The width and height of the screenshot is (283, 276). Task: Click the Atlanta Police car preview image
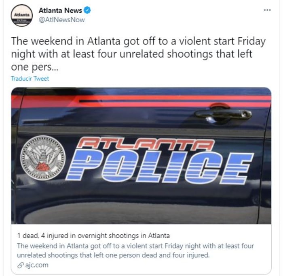click(x=141, y=156)
